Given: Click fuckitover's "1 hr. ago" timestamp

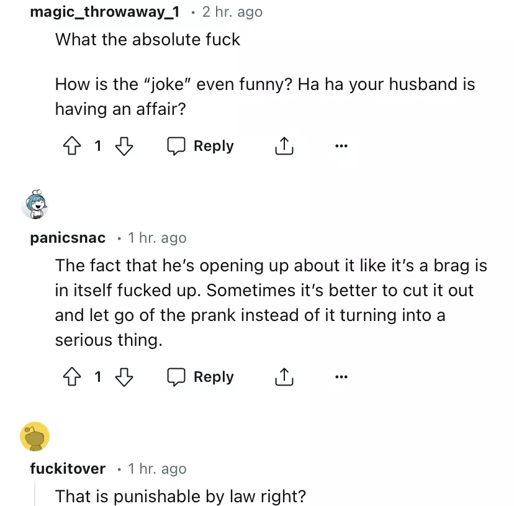Looking at the screenshot, I should [157, 469].
